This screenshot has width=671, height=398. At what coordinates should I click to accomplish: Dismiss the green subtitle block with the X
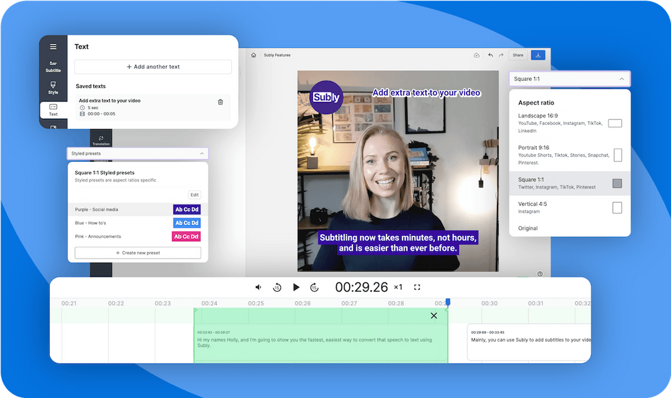point(434,315)
